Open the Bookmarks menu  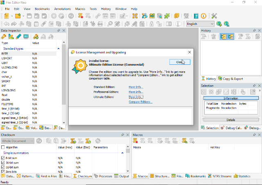coord(42,9)
